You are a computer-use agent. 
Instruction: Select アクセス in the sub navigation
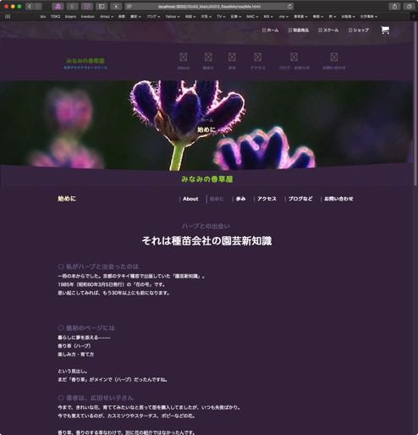click(267, 199)
